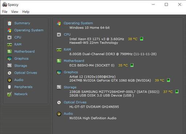Select Peripherals in the sidebar
Viewport: 186px width, 134px height.
tap(23, 87)
